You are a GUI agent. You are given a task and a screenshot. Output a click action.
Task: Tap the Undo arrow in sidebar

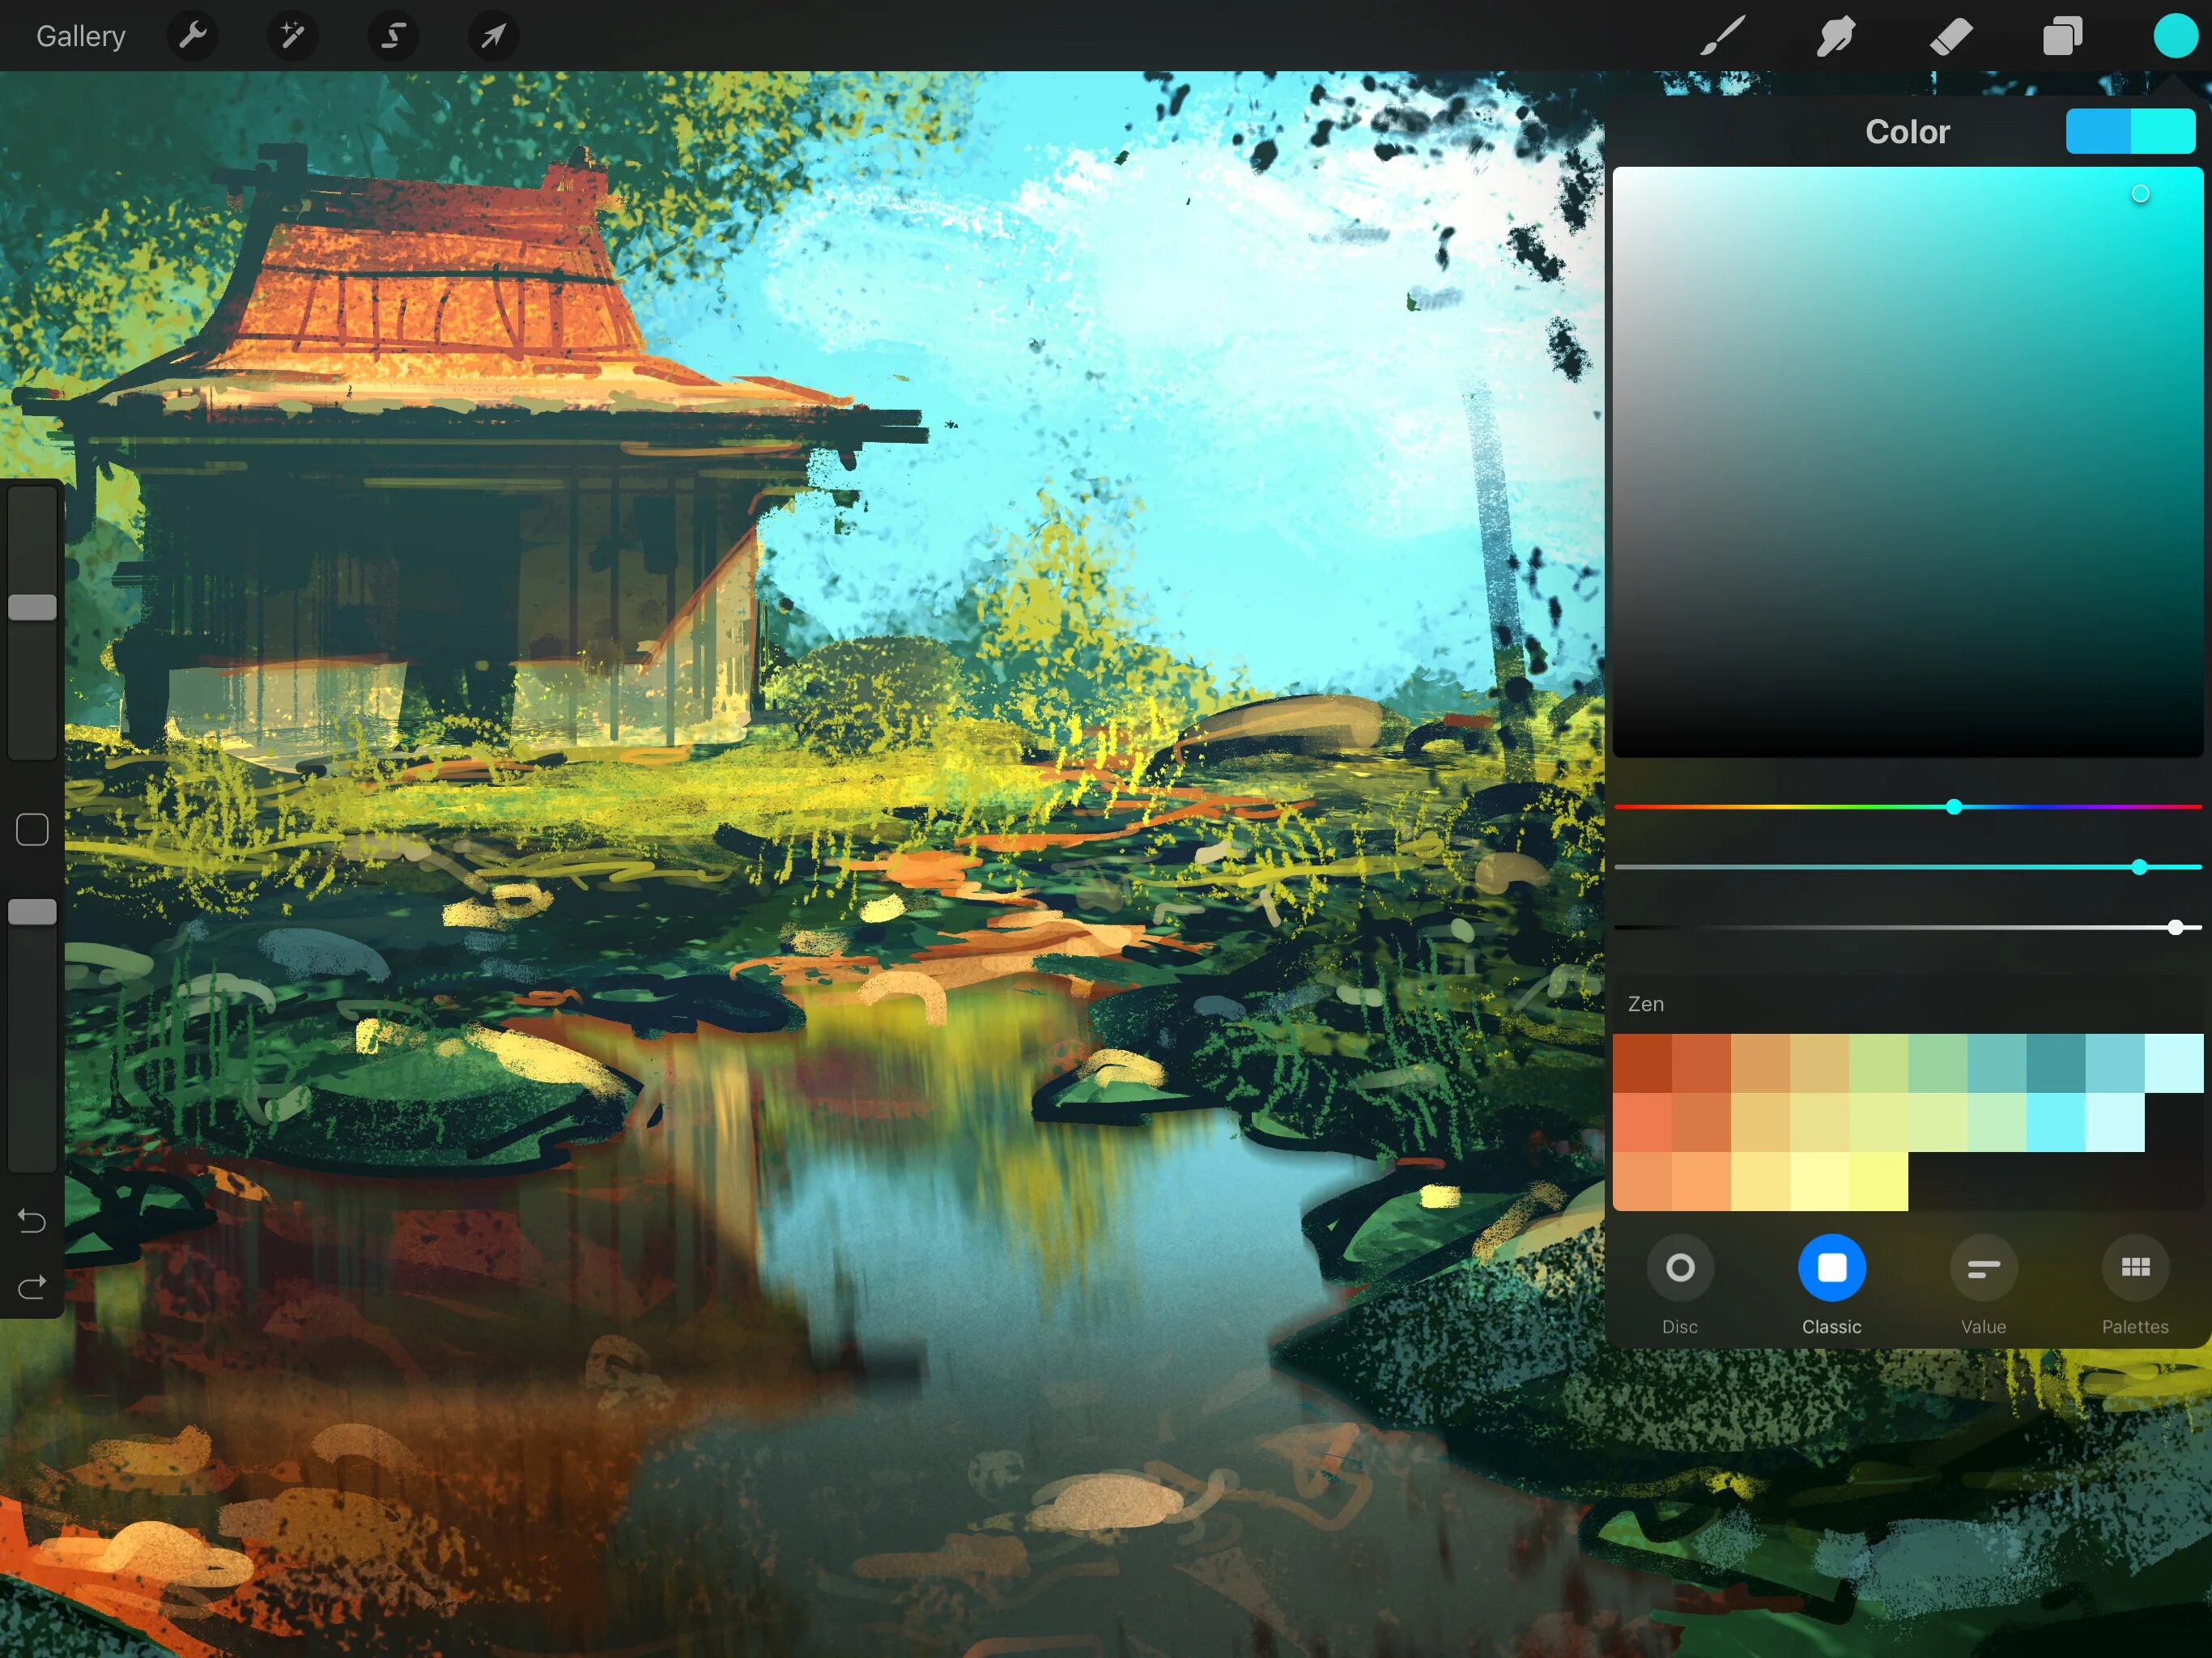(x=32, y=1221)
